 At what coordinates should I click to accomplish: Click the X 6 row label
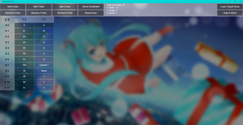click(7, 59)
